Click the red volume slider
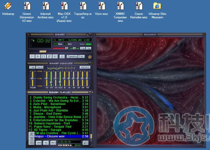This screenshot has width=210, height=150. click(x=60, y=48)
